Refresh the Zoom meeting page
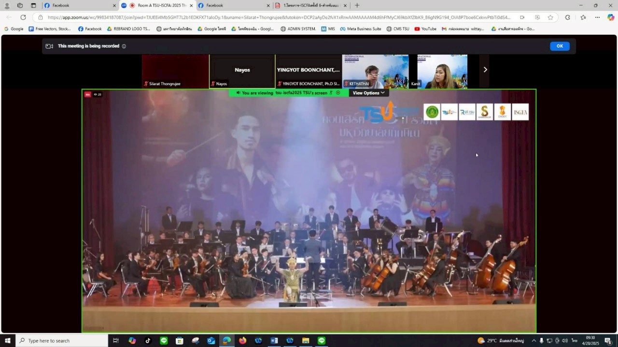The width and height of the screenshot is (618, 347). [x=23, y=17]
